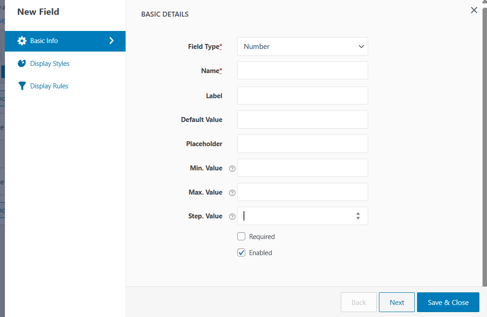The image size is (487, 317).
Task: Click the chevron arrow on Basic Info
Action: click(x=111, y=40)
